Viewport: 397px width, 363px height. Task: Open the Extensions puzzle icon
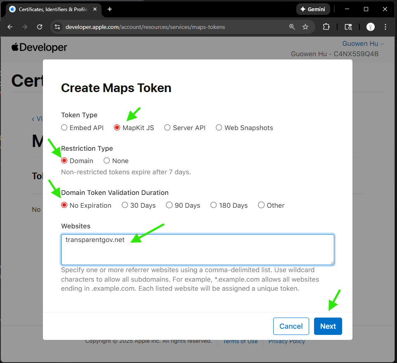click(326, 27)
